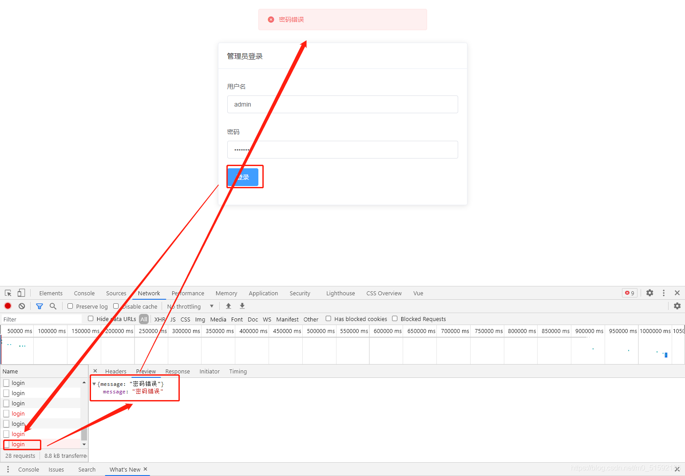Click the Name column header
Image resolution: width=685 pixels, height=476 pixels.
point(44,371)
